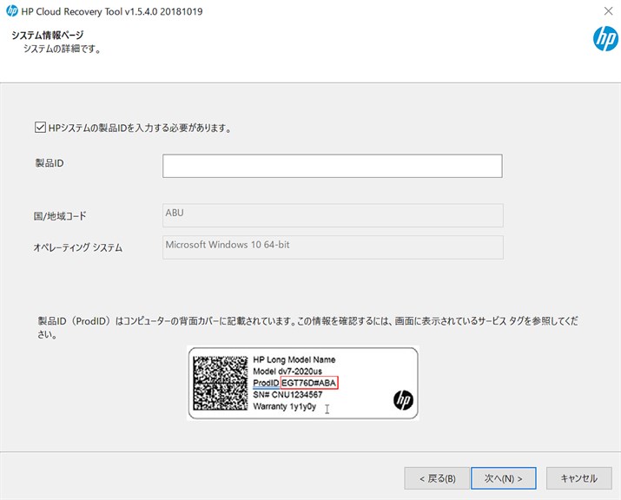Click the blue HP logo in header

pos(605,38)
